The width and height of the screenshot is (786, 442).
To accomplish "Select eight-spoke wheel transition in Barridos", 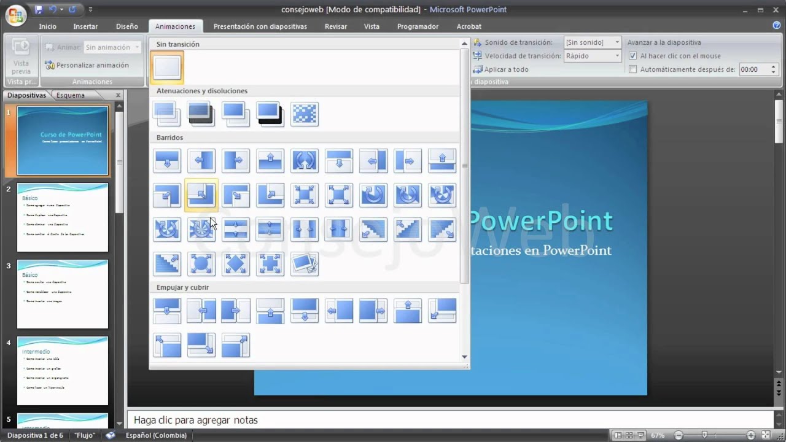I will click(x=201, y=230).
